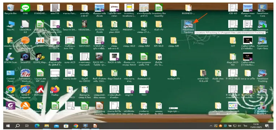Open the JOB-W3 document
Screen dimensions: 276x130
(233, 9)
